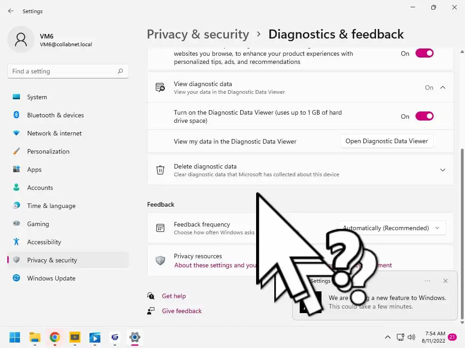The height and width of the screenshot is (348, 465).
Task: Click the Find a setting search box
Action: 68,71
